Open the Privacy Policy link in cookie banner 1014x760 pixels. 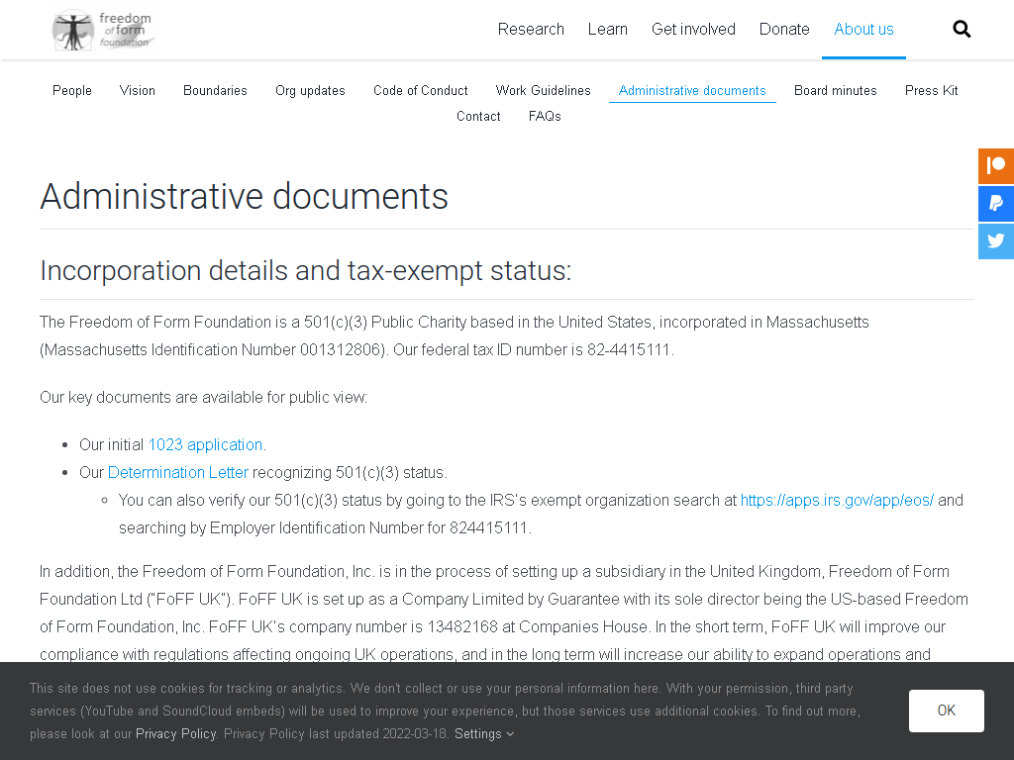point(175,734)
